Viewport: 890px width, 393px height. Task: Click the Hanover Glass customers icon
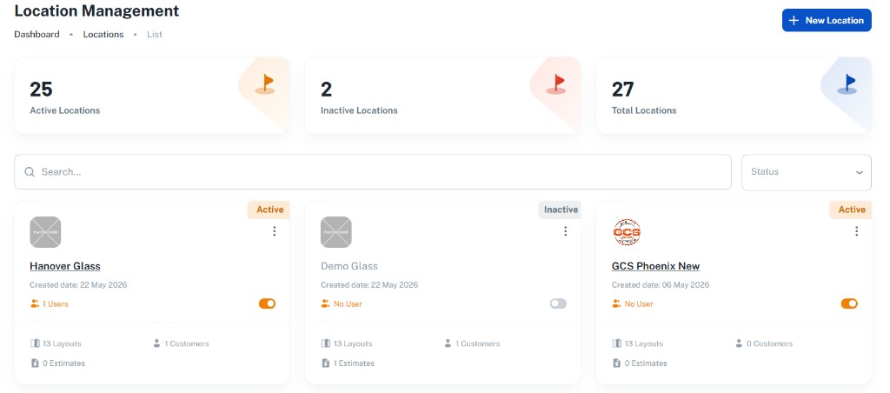[156, 343]
